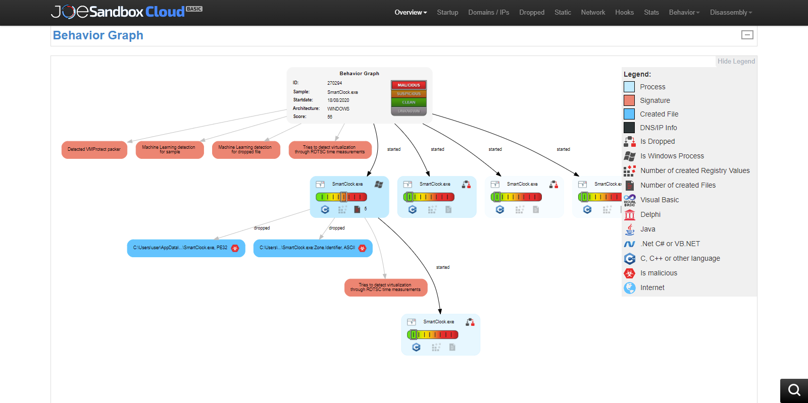Click the Windows process icon on first SmartClock.exe node
This screenshot has width=808, height=403.
point(379,185)
